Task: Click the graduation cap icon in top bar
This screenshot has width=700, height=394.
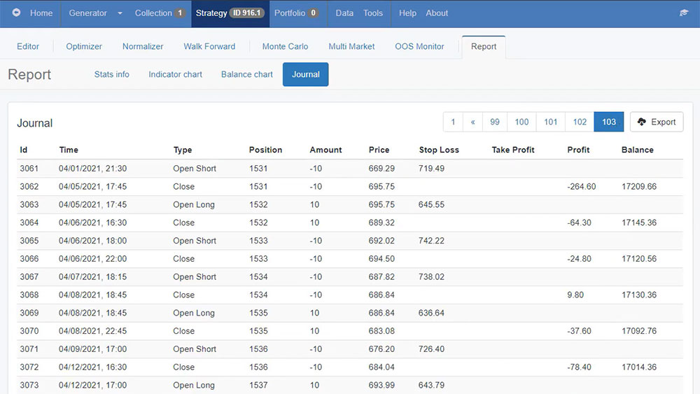Action: 683,13
